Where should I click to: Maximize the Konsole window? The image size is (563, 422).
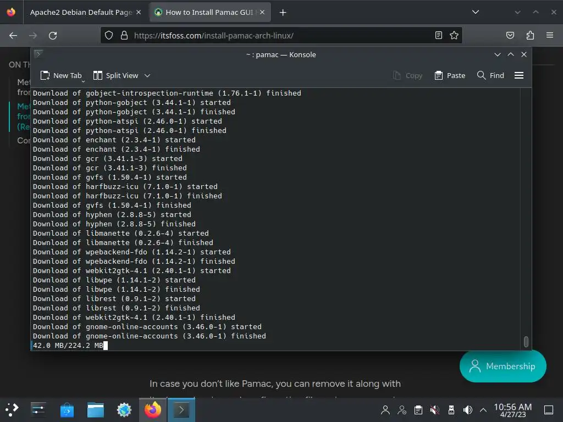coord(511,54)
